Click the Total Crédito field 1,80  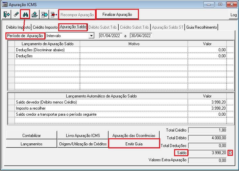tap(208, 130)
